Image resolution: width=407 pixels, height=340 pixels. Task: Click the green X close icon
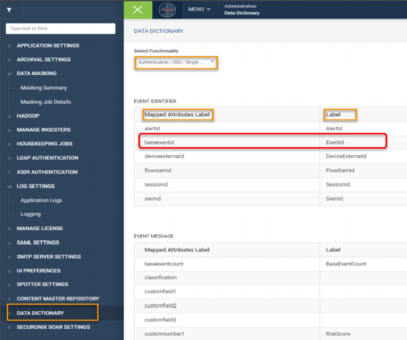coord(137,10)
